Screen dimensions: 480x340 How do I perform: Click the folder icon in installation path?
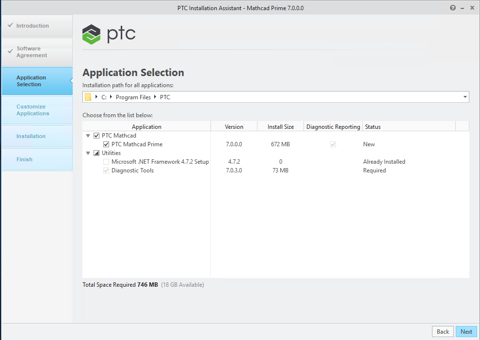(88, 97)
